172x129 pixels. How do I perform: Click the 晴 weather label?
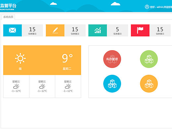pyautogui.click(x=20, y=69)
